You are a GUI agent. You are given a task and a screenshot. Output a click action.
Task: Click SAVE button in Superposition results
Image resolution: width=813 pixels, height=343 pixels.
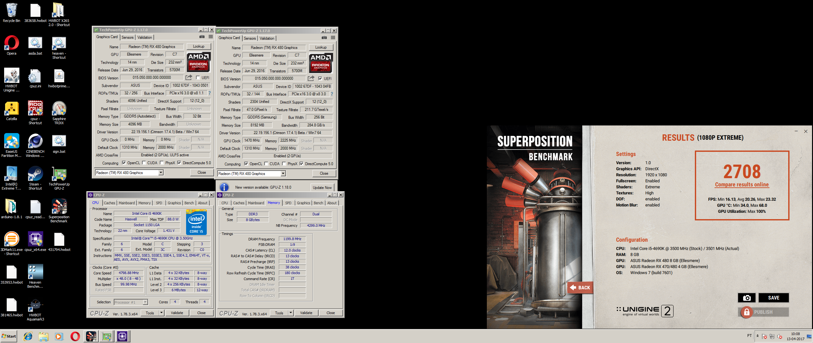click(x=774, y=298)
